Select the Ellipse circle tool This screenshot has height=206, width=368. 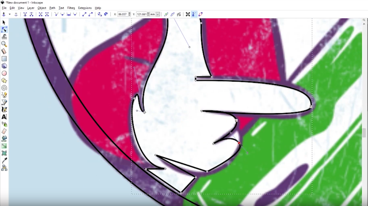pos(4,73)
